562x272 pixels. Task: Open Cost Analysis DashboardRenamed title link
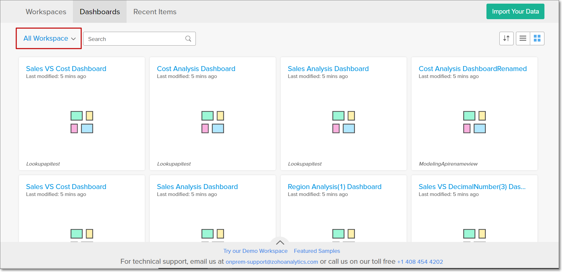[x=473, y=69]
